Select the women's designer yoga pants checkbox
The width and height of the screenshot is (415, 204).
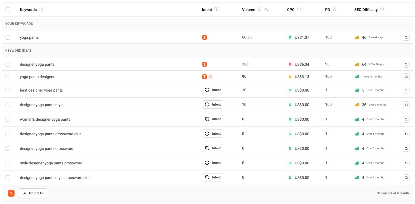tap(8, 119)
